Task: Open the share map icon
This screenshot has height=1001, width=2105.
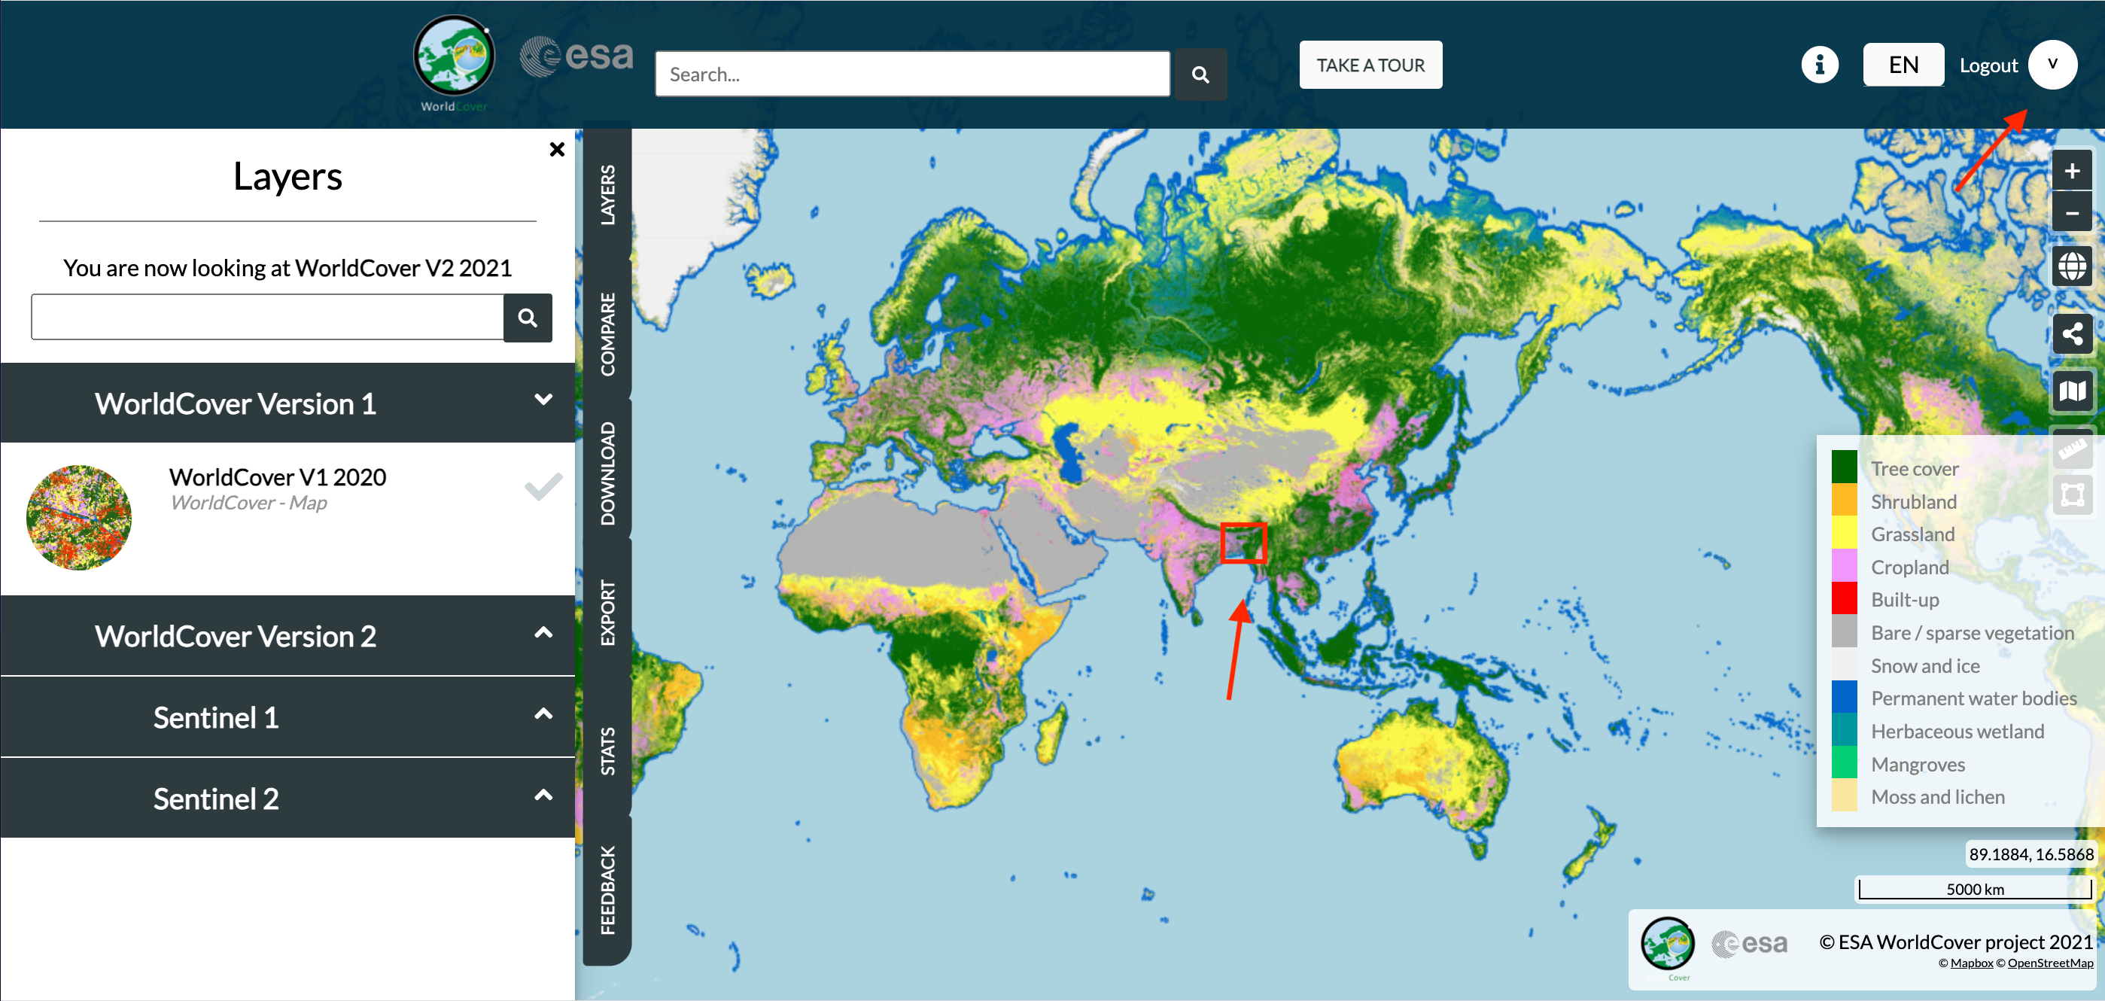Action: coord(2071,333)
